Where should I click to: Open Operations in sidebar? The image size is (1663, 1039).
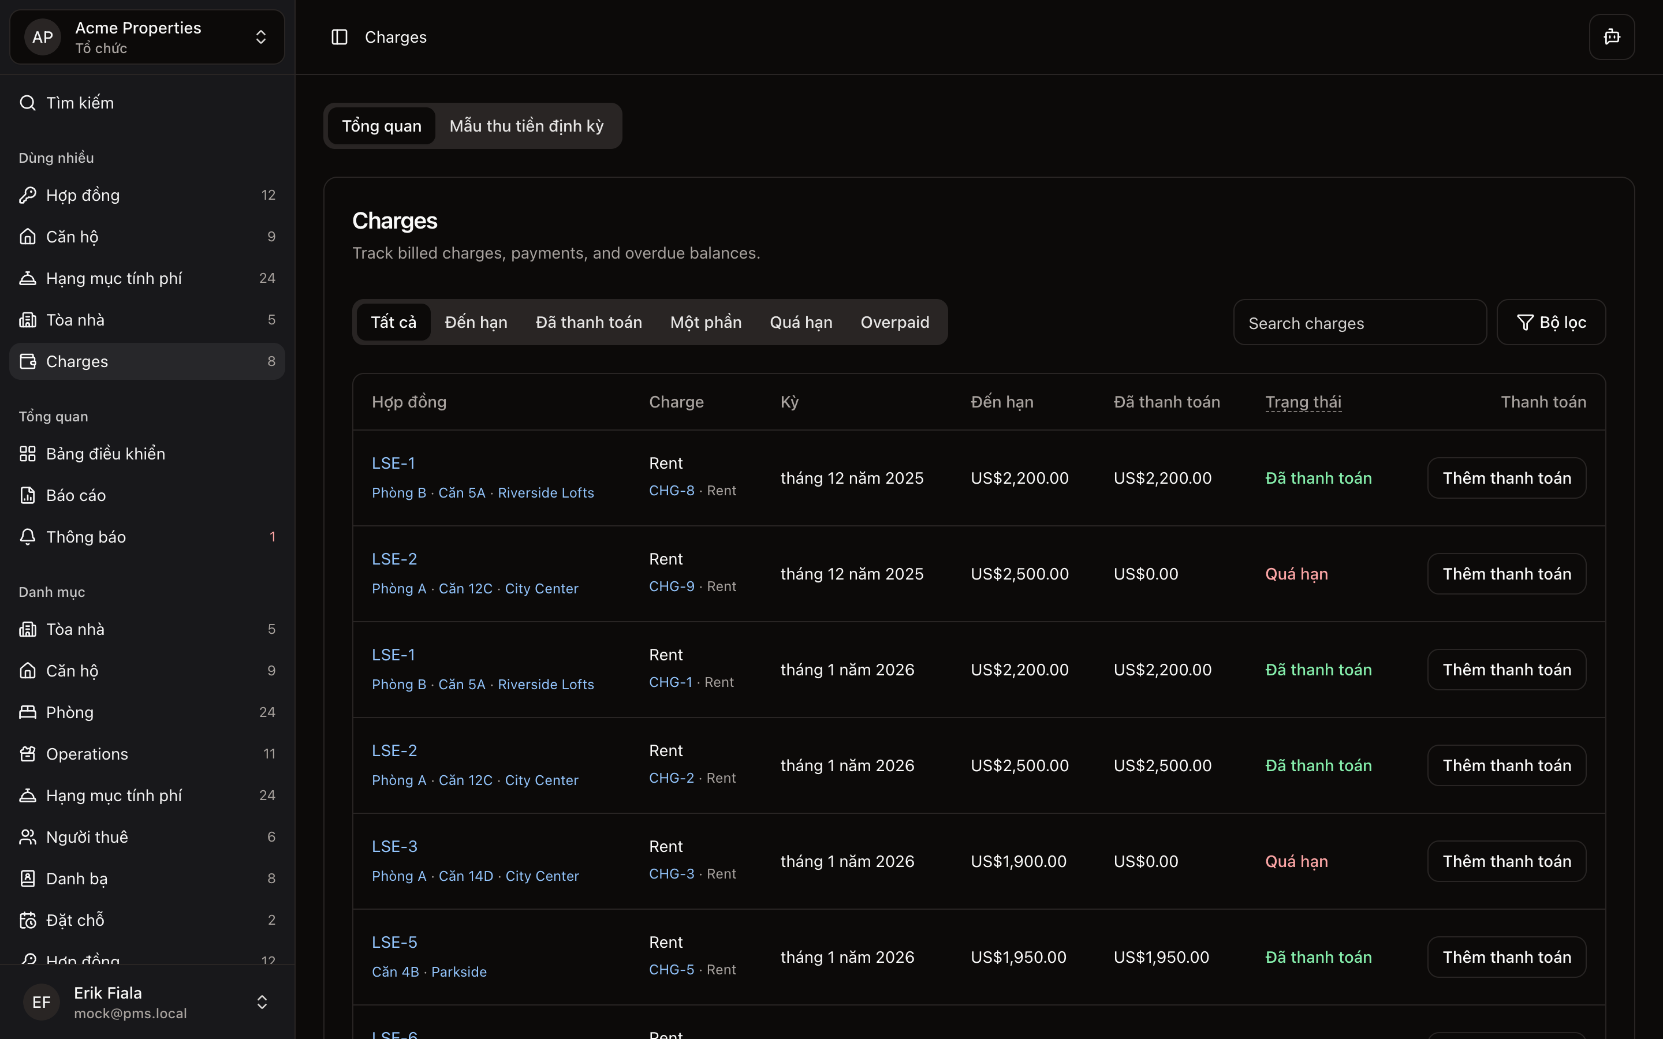[87, 754]
